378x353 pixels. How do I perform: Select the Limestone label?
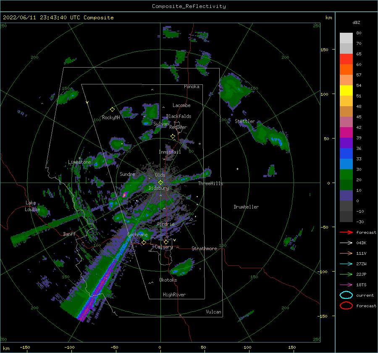[x=79, y=162]
